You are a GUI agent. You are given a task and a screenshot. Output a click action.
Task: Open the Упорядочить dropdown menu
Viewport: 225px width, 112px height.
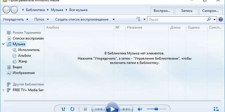pos(15,19)
